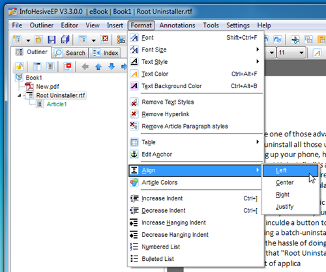Open the Table submenu
326x272 pixels.
pos(196,142)
